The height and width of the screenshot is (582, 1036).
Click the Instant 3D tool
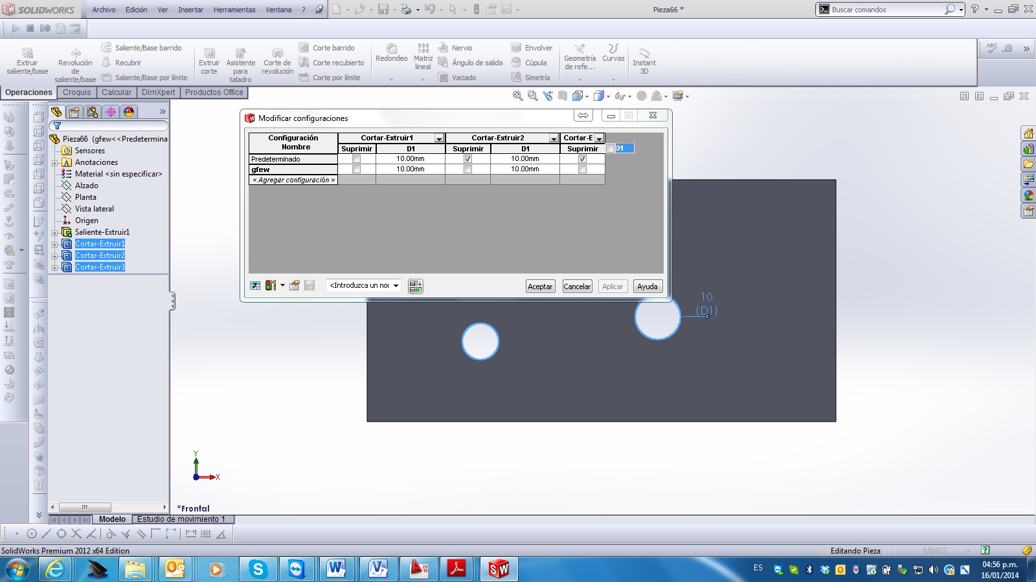tap(644, 60)
